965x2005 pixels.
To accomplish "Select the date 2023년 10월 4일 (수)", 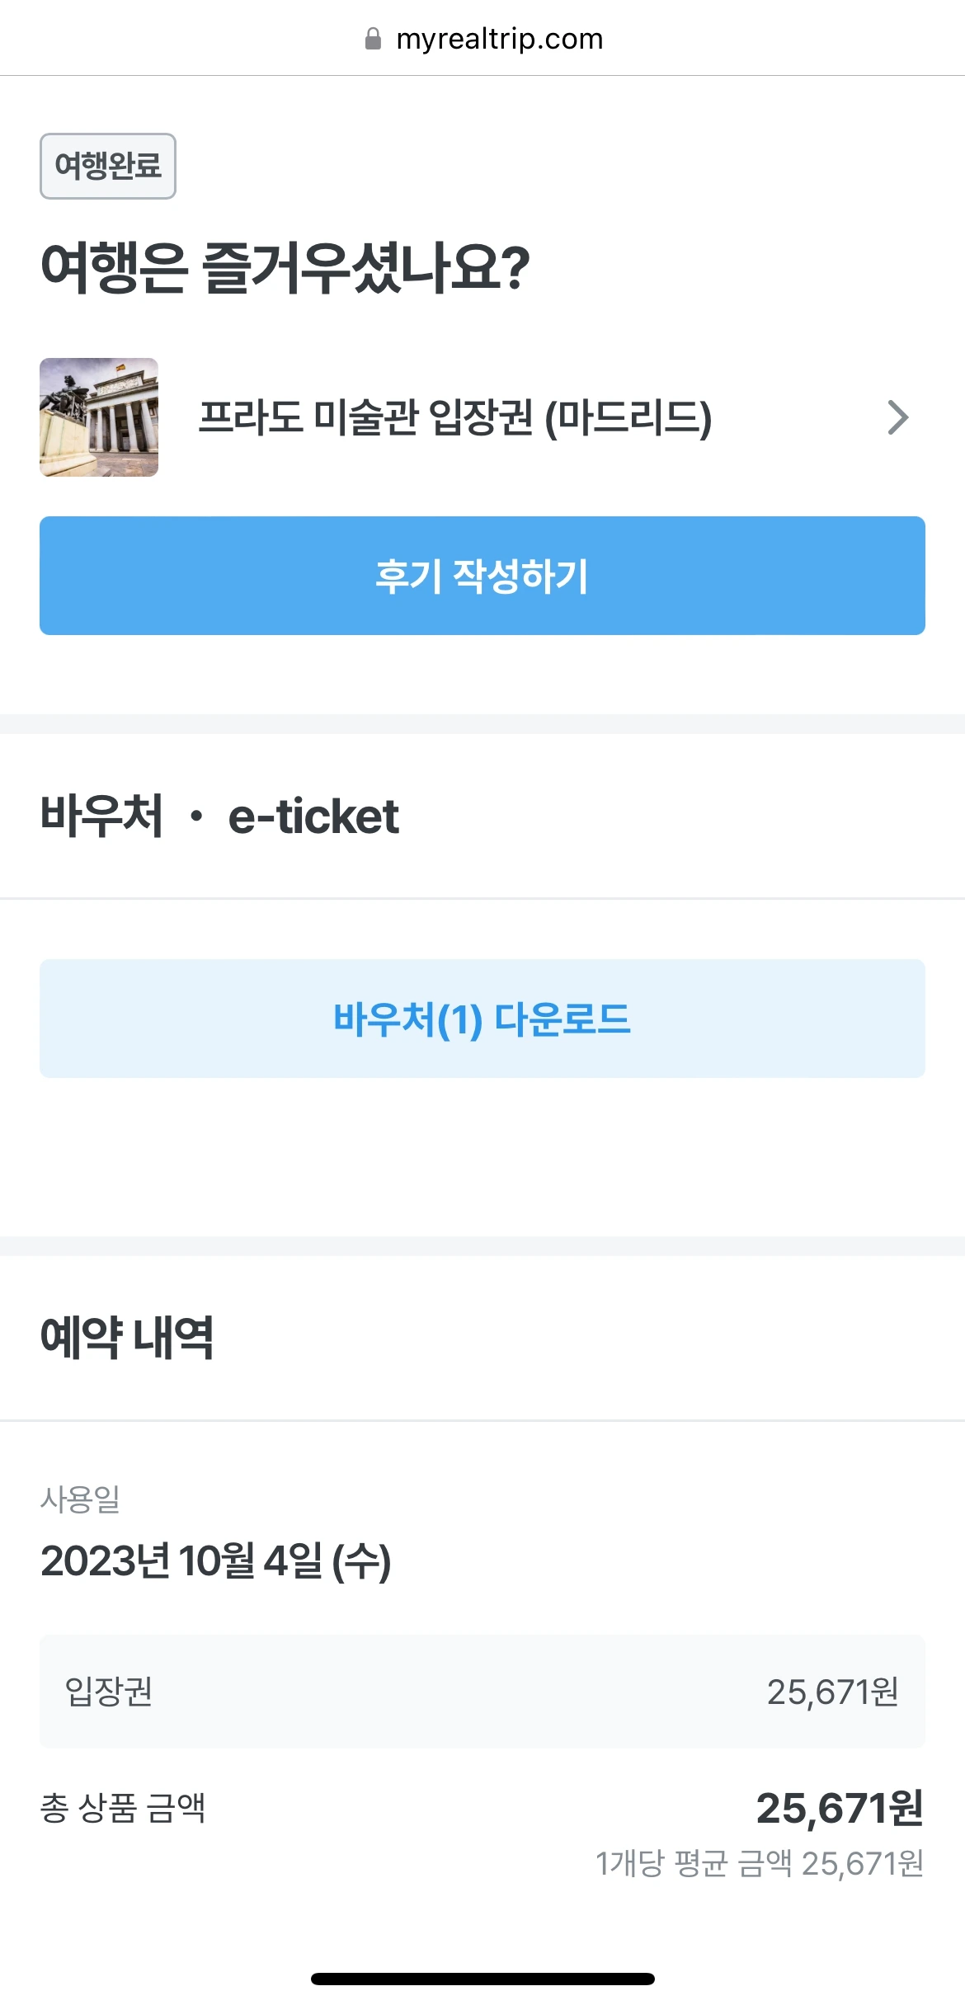I will pos(215,1561).
